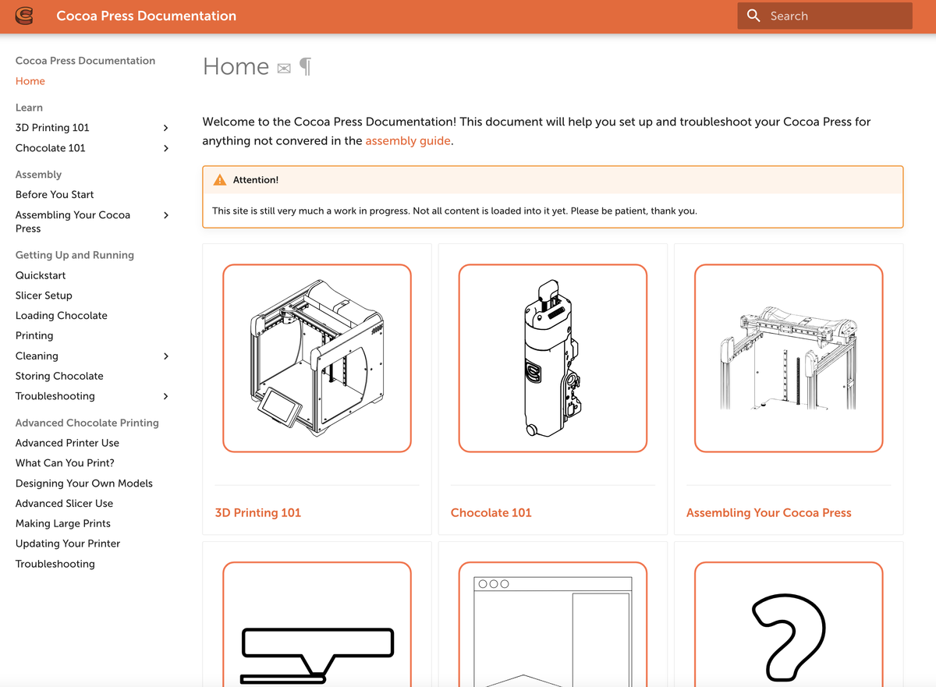
Task: Open the slicer window illustration card image
Action: (x=553, y=624)
